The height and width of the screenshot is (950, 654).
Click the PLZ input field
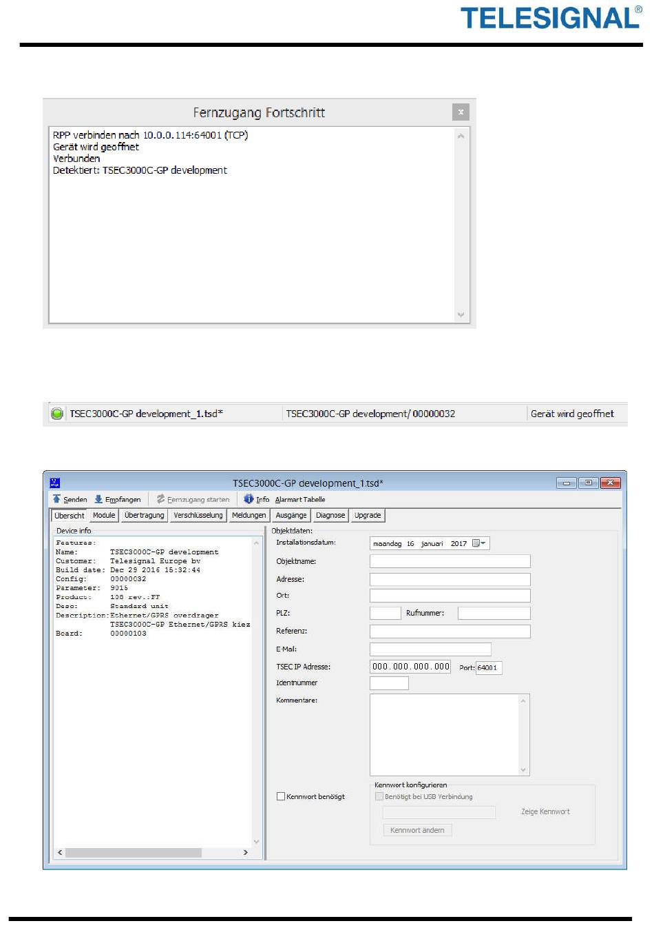coord(385,613)
